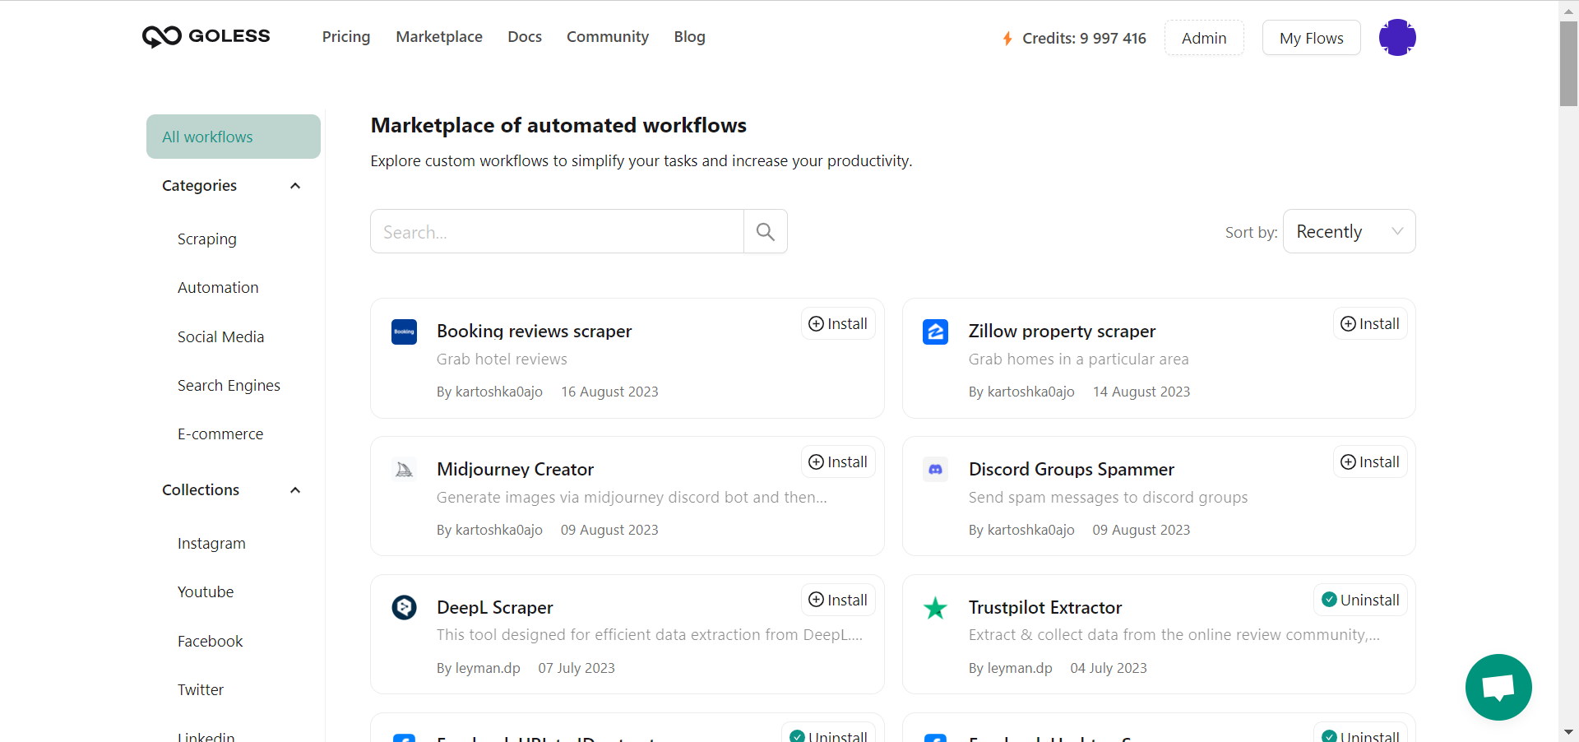
Task: Open the DeepL Scraper title
Action: tap(494, 607)
